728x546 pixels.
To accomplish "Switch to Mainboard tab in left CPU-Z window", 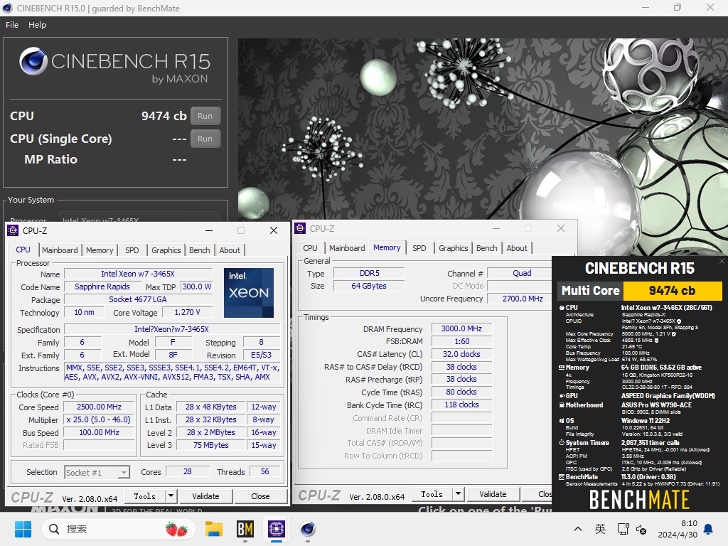I will pos(60,250).
